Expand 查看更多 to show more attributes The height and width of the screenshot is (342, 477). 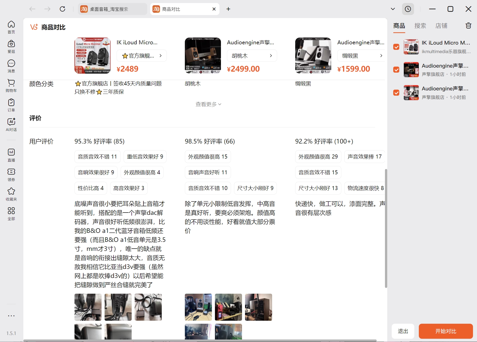pos(208,104)
